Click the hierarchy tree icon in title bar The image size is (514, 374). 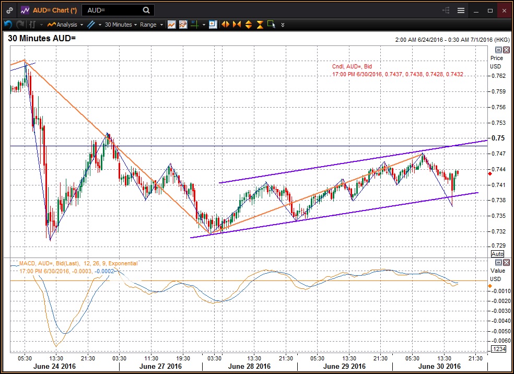tap(446, 10)
